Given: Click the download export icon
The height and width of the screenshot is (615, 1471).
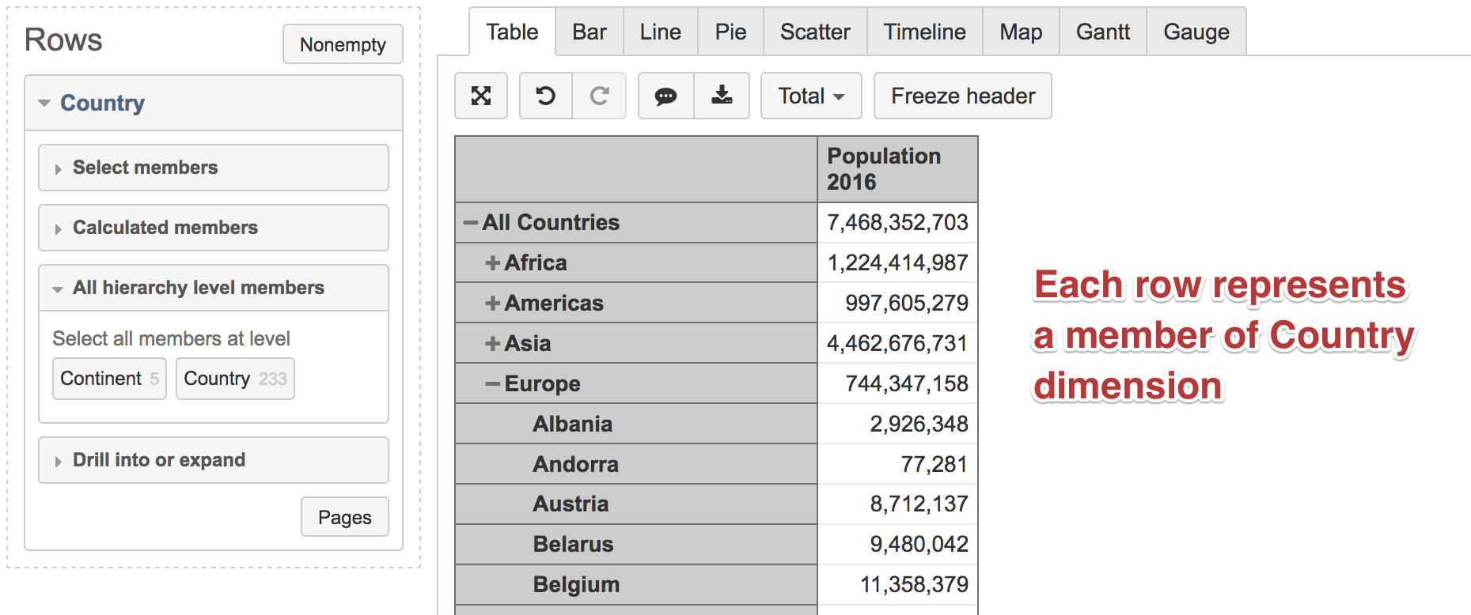Looking at the screenshot, I should click(x=722, y=96).
